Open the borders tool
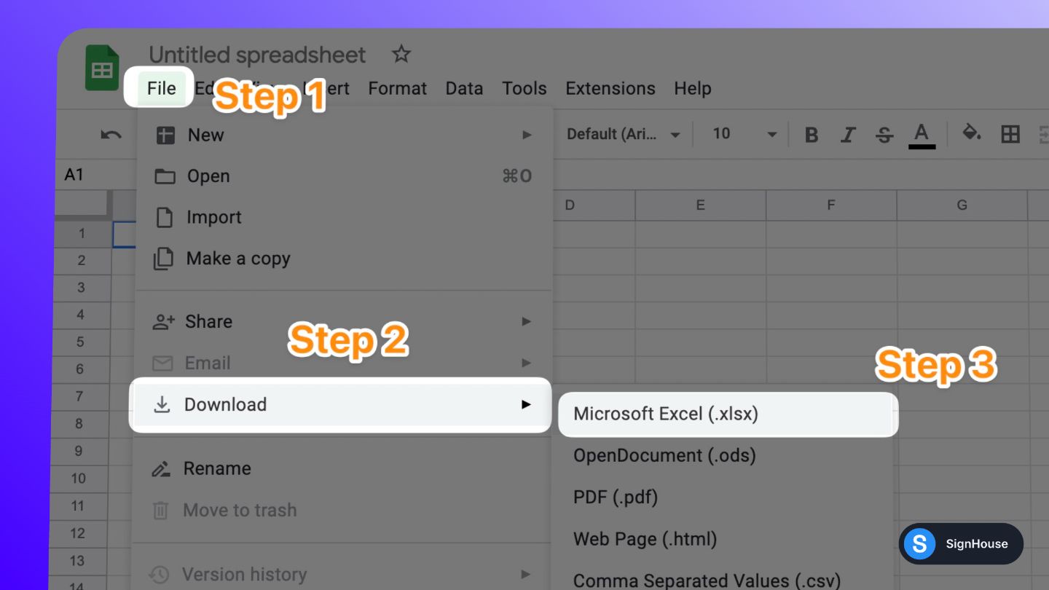Screen dimensions: 1049x590 [x=1010, y=134]
